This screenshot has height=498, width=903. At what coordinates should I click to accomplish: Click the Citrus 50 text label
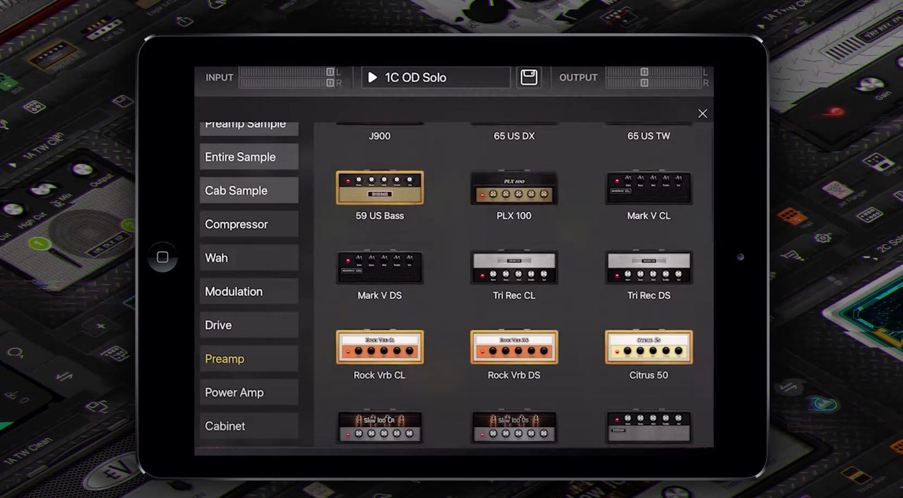tap(649, 375)
